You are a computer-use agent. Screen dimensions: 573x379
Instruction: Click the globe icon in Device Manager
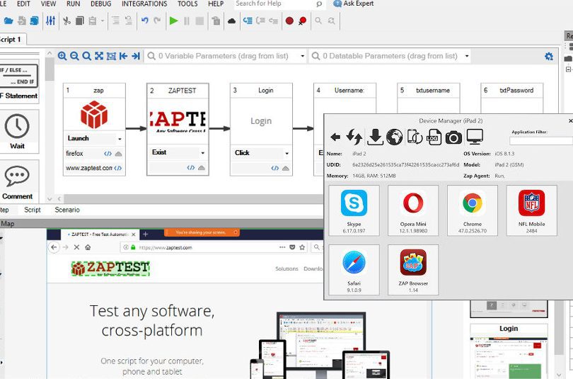point(395,137)
